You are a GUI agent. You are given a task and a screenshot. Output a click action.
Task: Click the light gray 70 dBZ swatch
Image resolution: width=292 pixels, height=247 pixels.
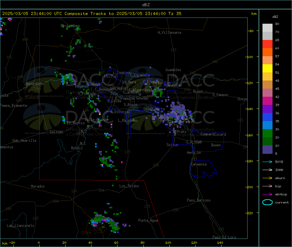point(267,28)
